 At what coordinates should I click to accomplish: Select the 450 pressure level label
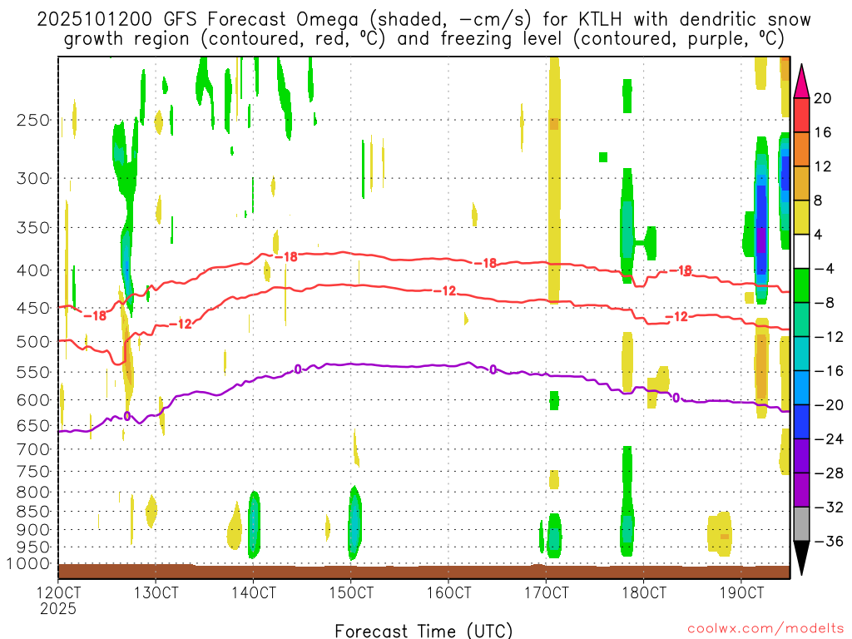pos(32,308)
